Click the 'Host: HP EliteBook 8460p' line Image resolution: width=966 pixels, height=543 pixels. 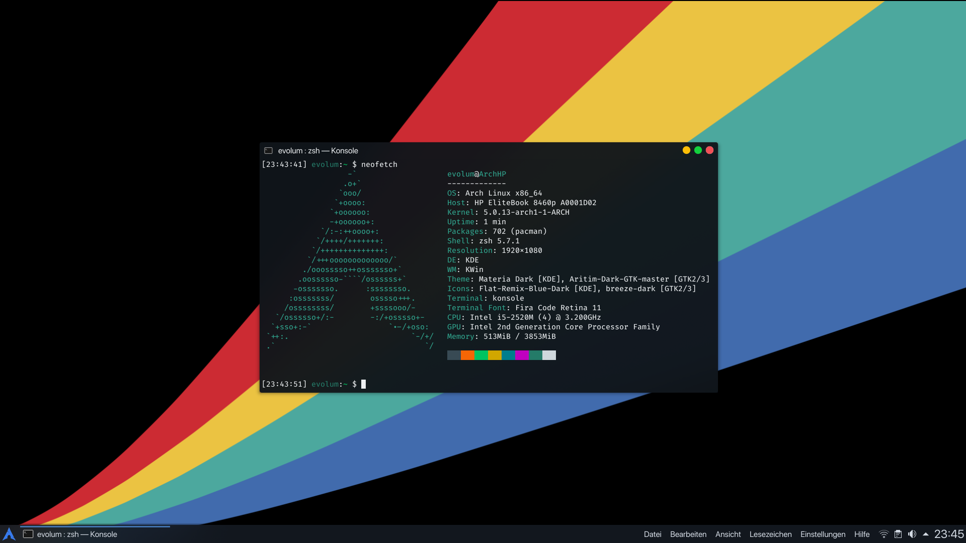coord(522,203)
